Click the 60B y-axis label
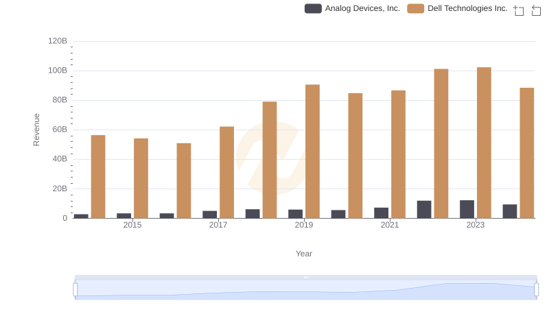Image resolution: width=549 pixels, height=316 pixels. point(60,130)
